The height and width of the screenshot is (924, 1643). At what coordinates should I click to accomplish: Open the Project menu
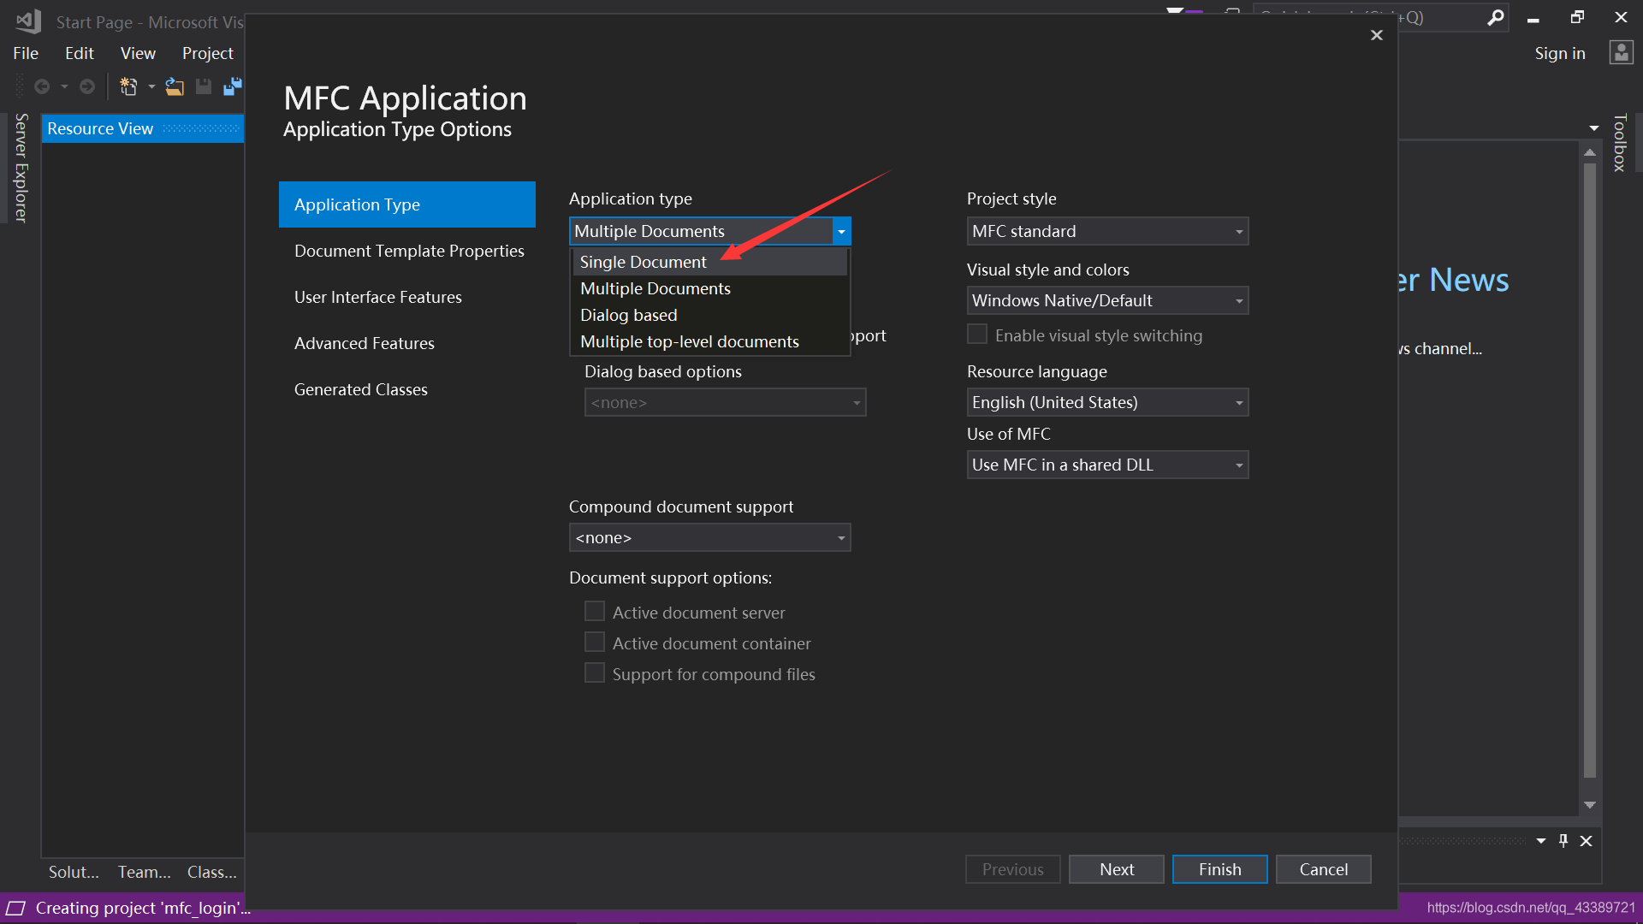[x=207, y=53]
